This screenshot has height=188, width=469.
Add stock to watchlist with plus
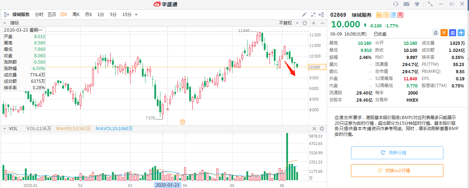461,33
